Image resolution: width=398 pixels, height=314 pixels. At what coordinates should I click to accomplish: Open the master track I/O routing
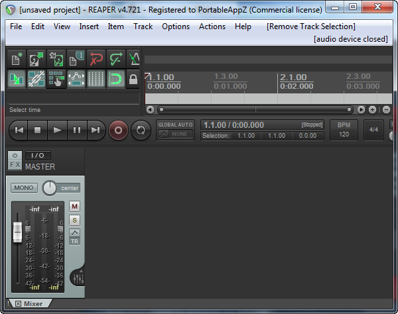37,155
